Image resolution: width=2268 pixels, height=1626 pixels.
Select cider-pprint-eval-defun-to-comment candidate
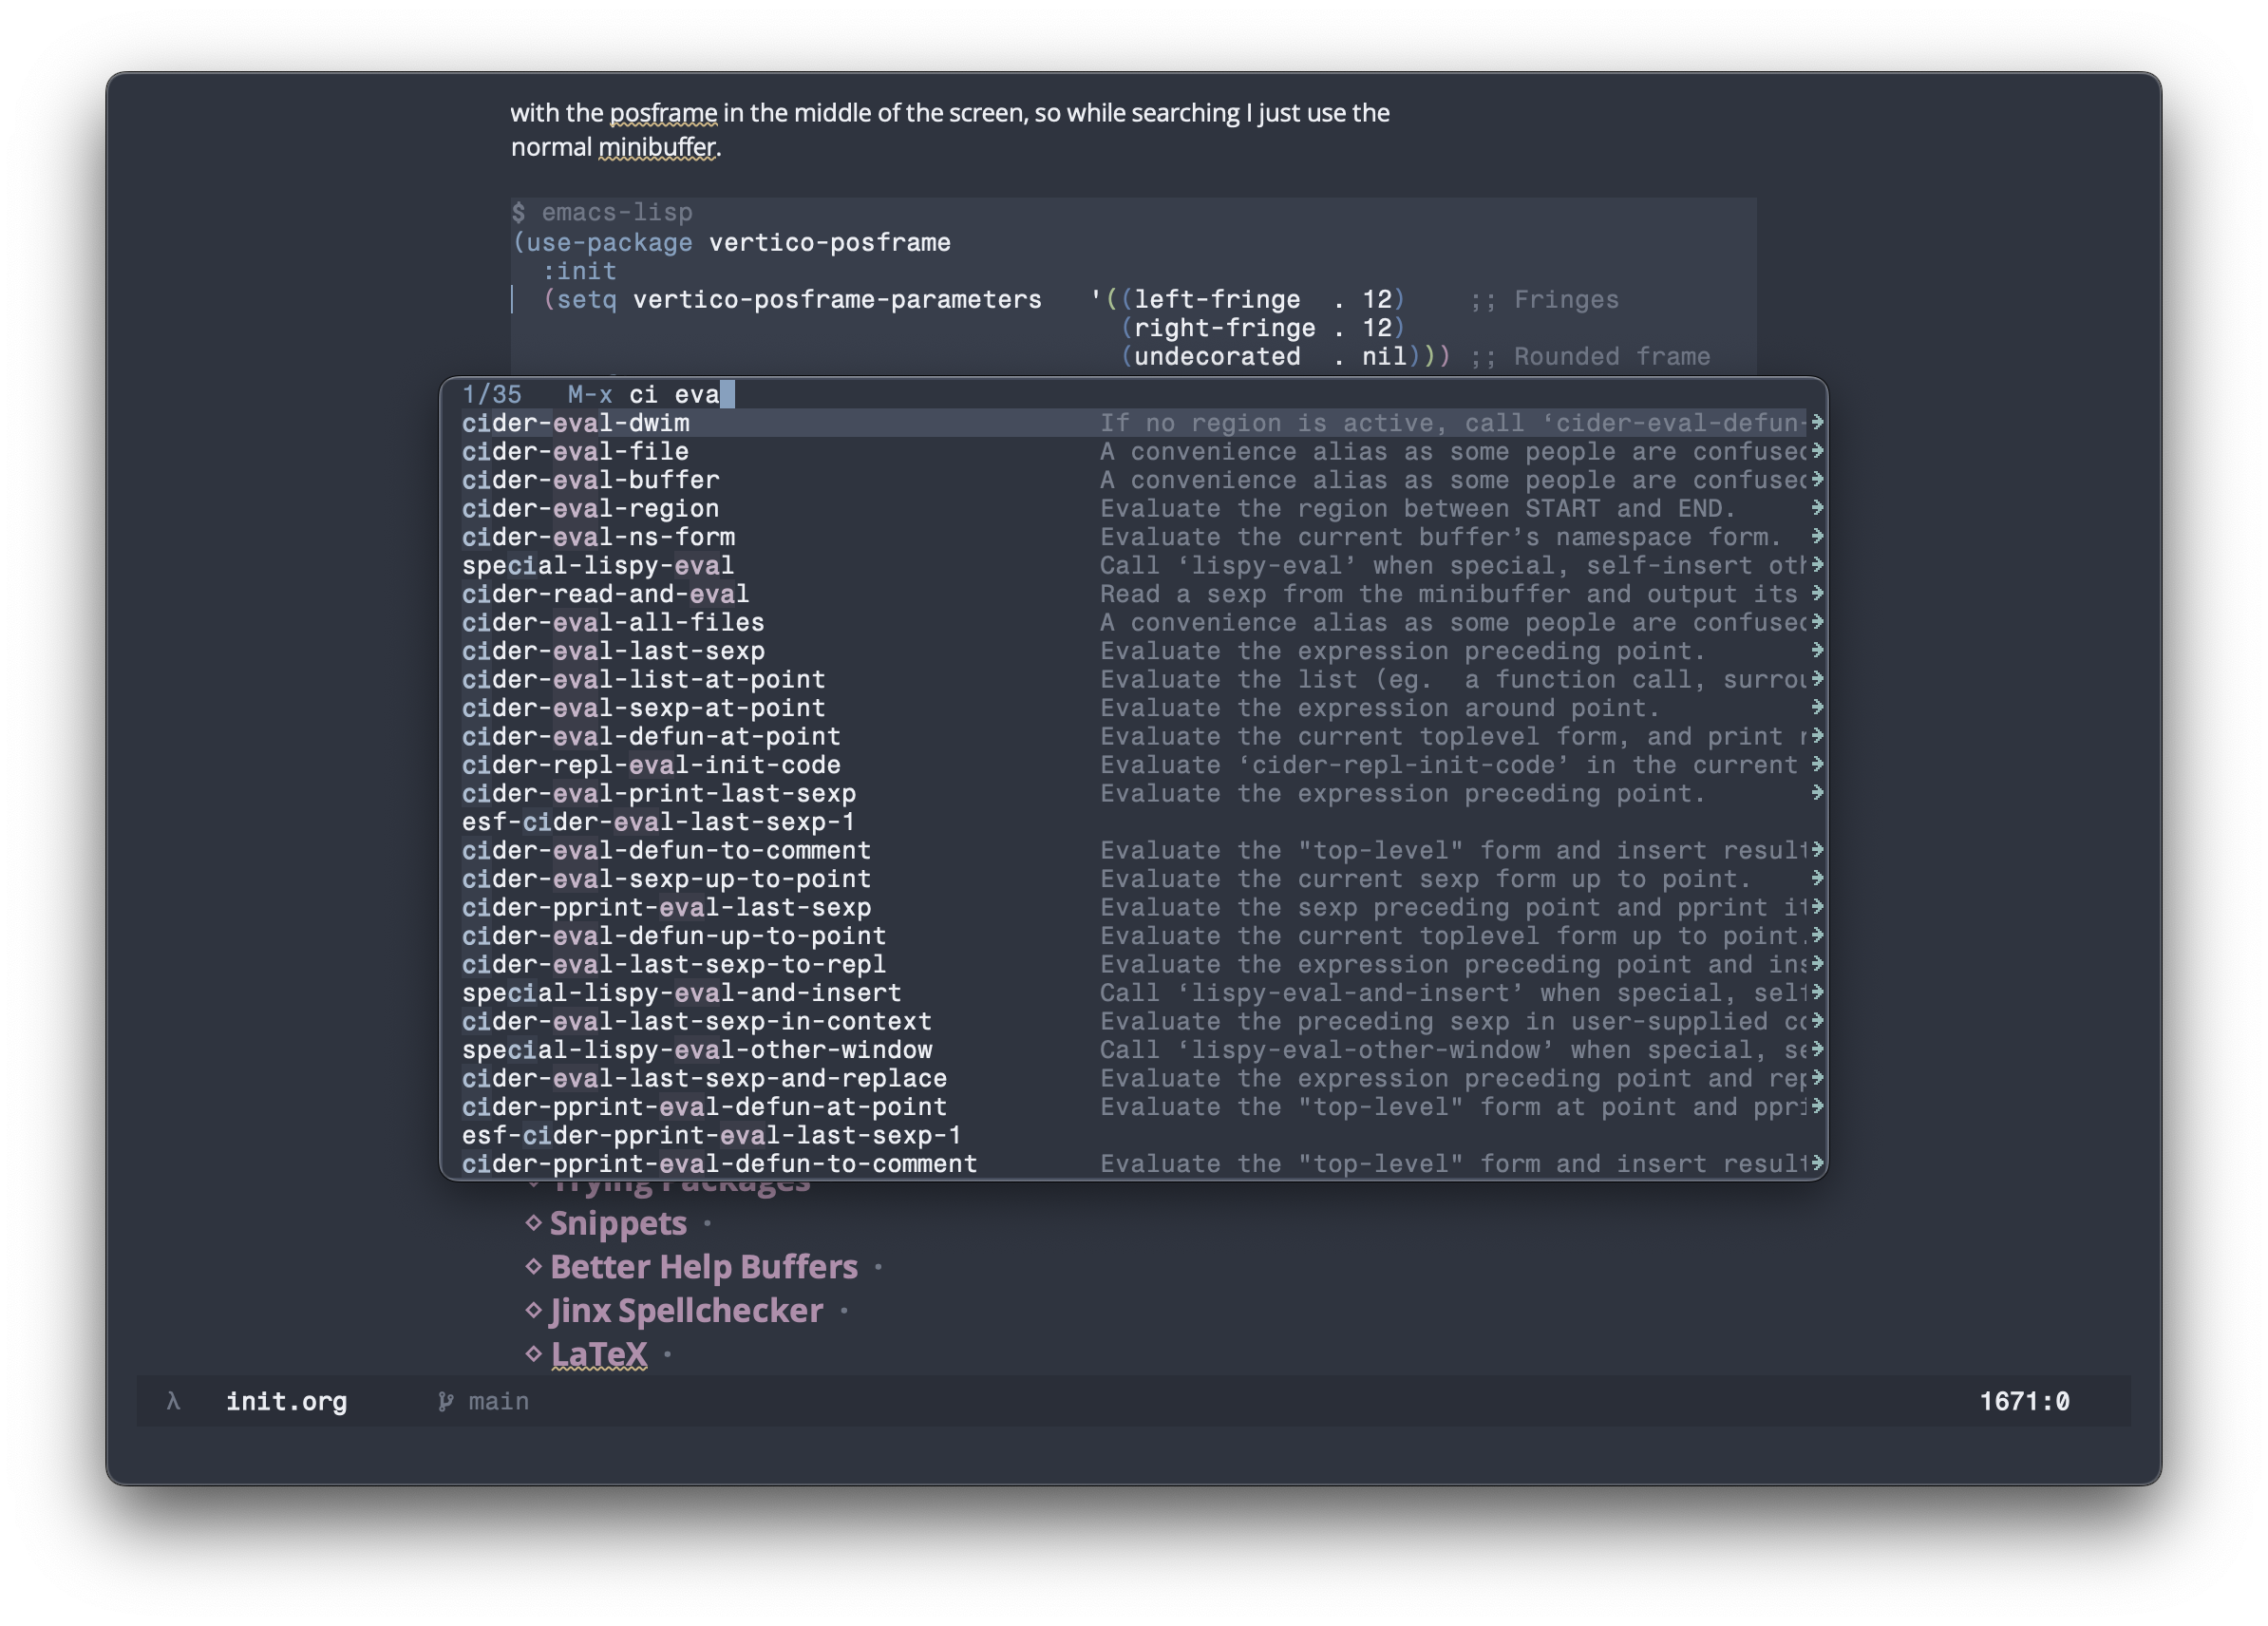point(1133,1164)
